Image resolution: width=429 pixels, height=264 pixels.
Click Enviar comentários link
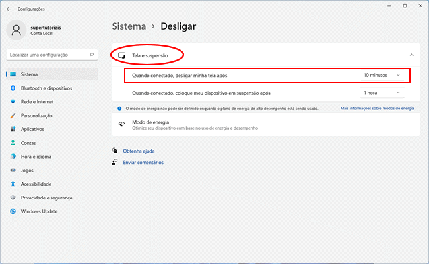click(143, 162)
